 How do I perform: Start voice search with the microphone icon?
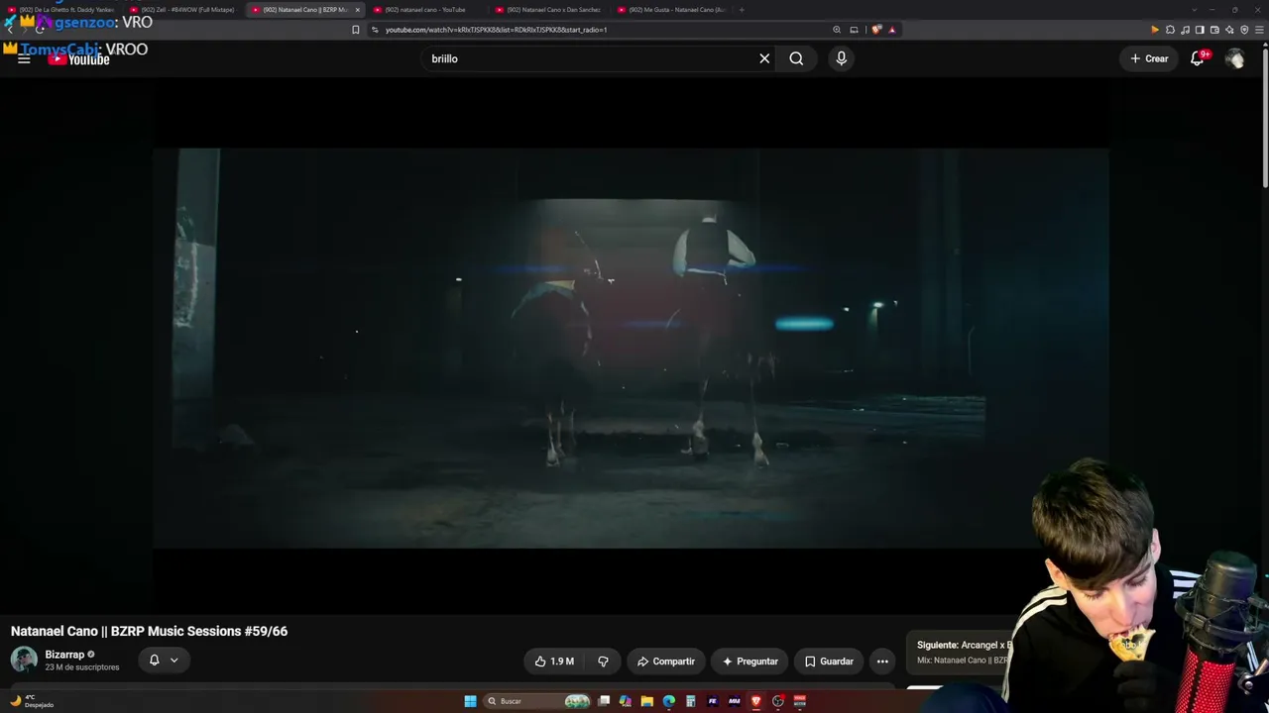[841, 58]
